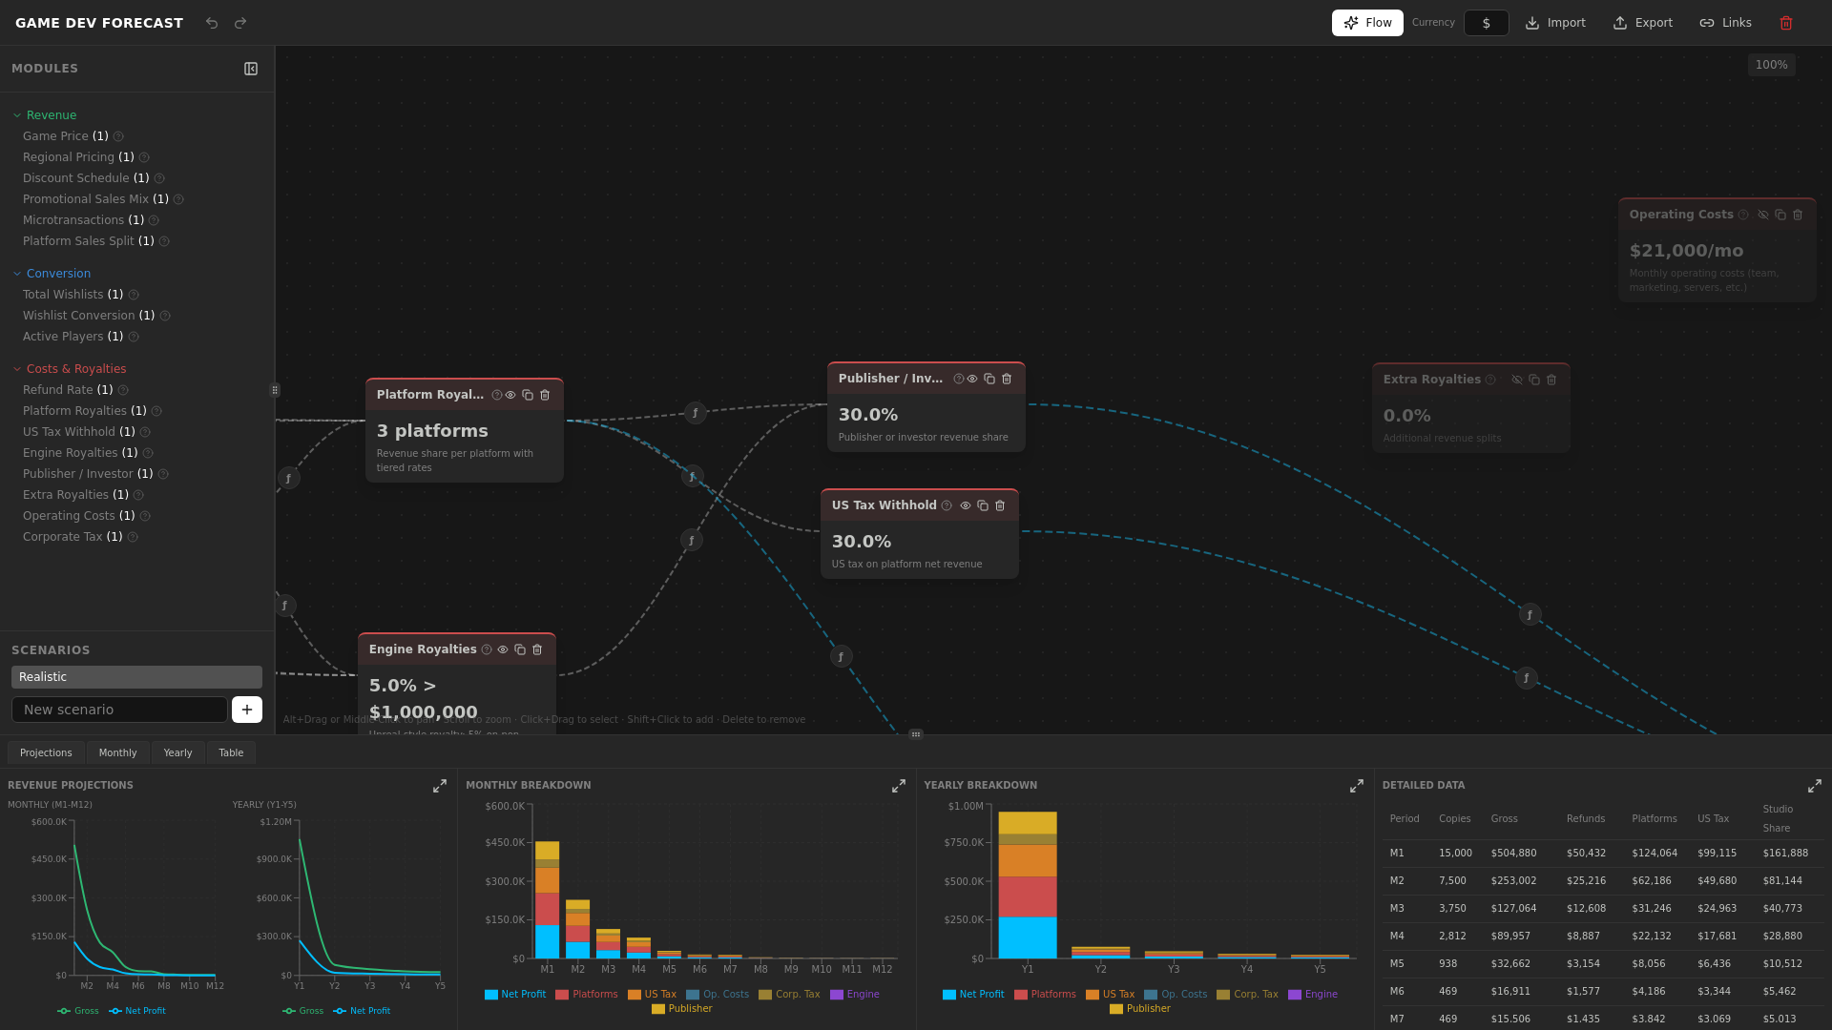Hide the Engine Royalties node
The width and height of the screenshot is (1832, 1030).
pyautogui.click(x=503, y=649)
